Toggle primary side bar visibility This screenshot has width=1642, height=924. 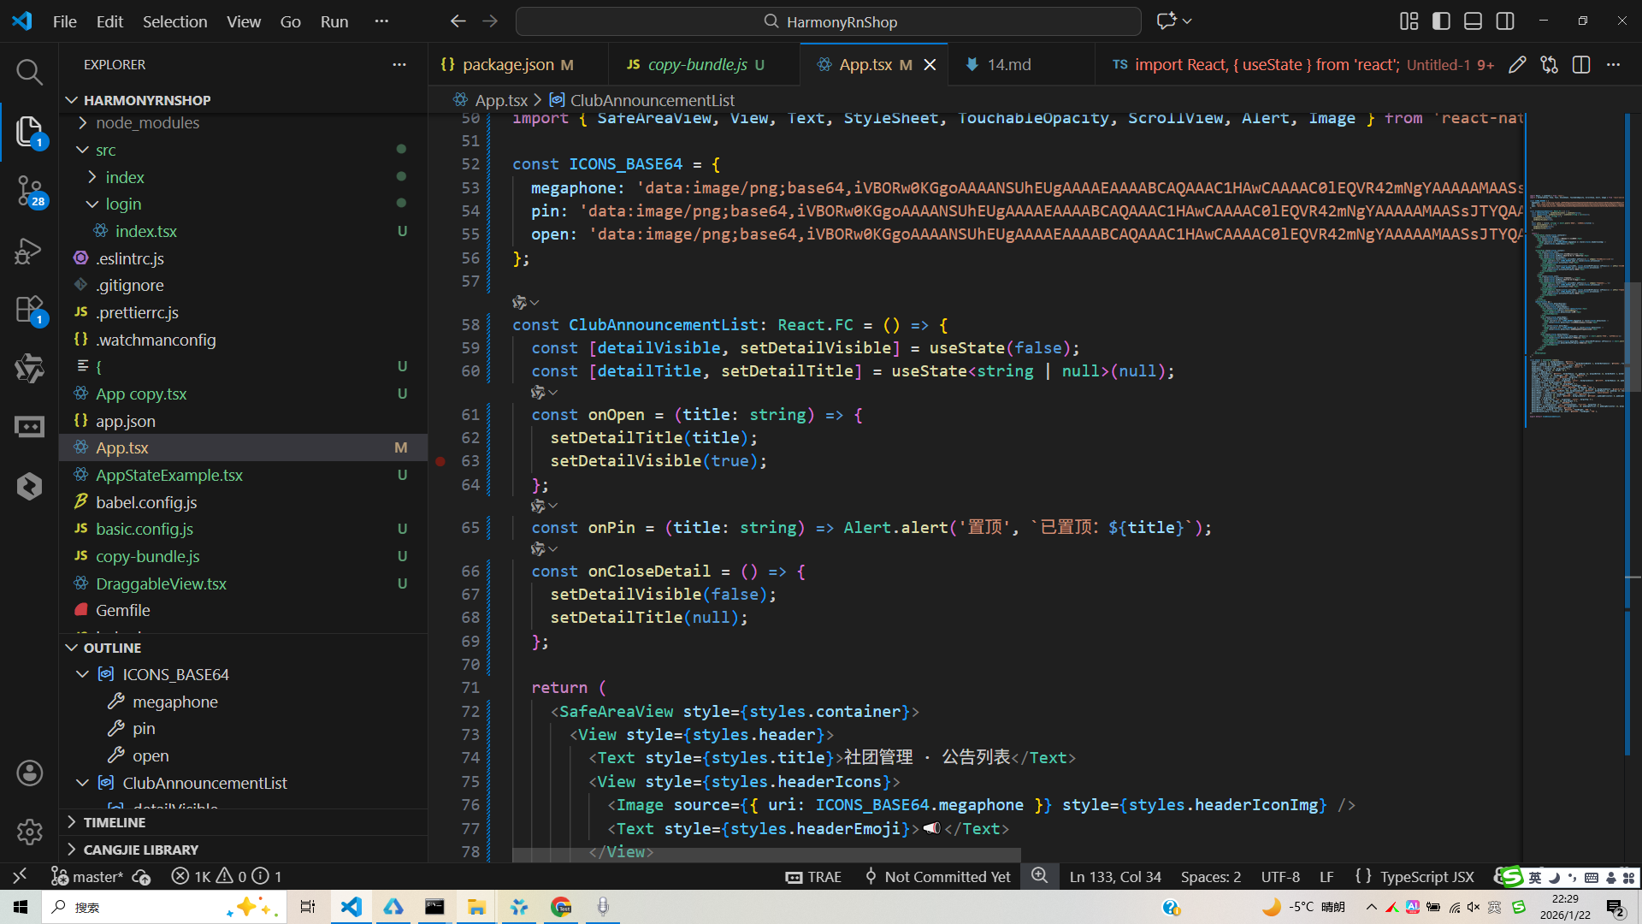(x=1441, y=21)
